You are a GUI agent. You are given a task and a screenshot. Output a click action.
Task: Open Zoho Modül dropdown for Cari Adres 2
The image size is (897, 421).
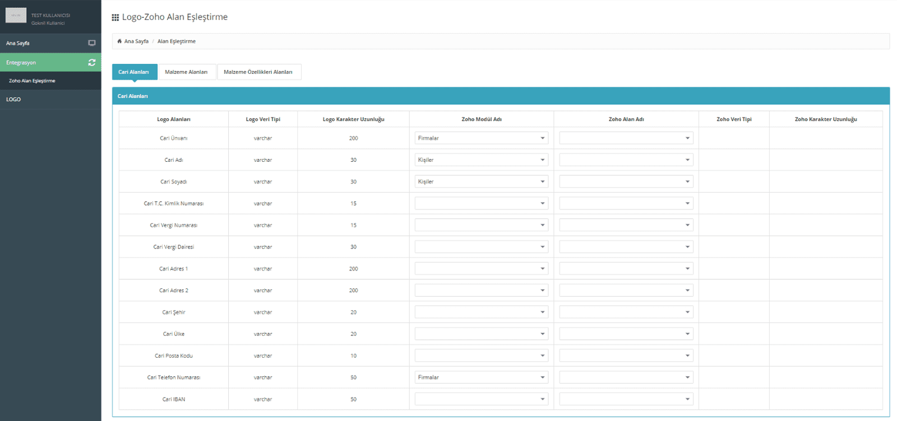tap(482, 290)
